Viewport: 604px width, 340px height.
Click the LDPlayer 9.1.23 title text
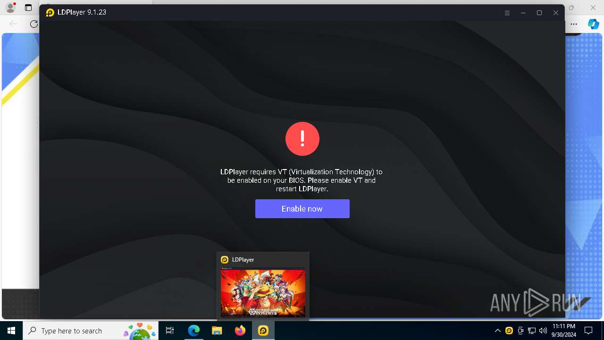[x=82, y=13]
